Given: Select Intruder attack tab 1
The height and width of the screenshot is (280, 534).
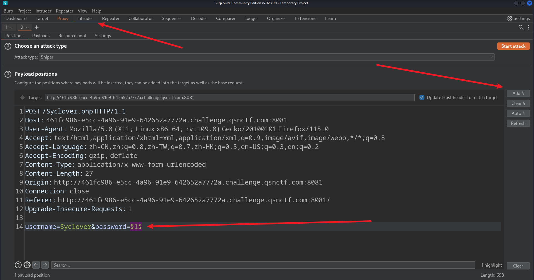Looking at the screenshot, I should pos(6,27).
